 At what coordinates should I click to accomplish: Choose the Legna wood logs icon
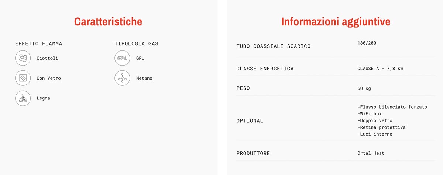[x=23, y=98]
